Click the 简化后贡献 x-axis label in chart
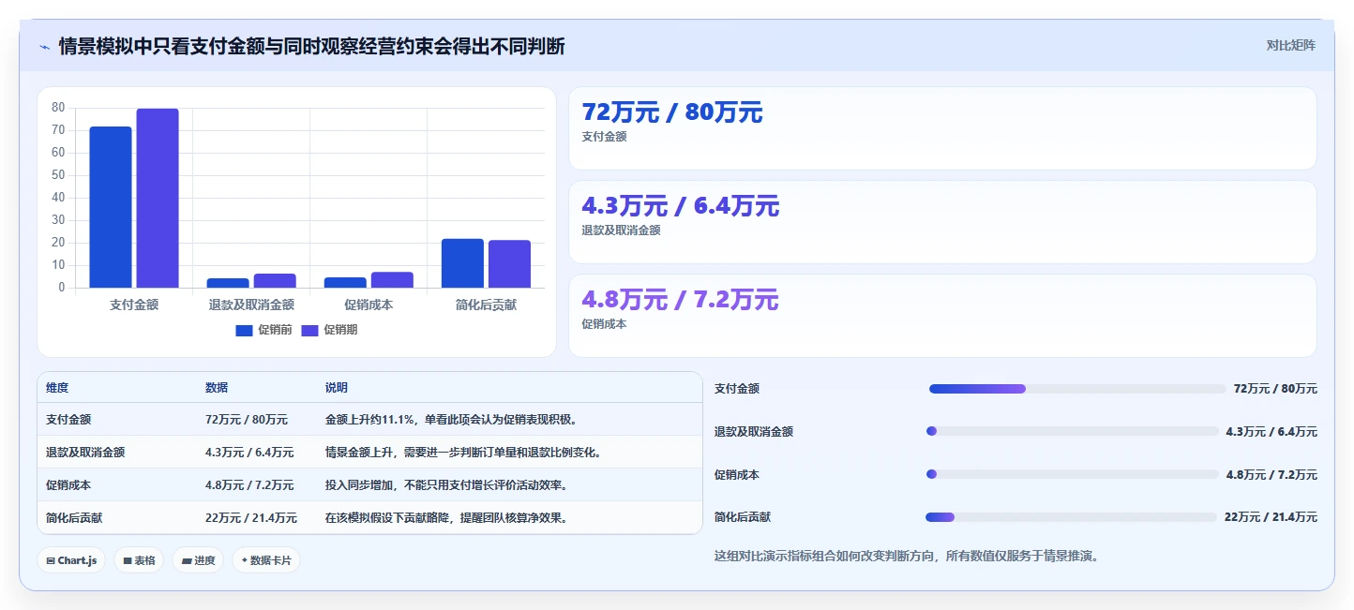The image size is (1354, 610). point(486,305)
